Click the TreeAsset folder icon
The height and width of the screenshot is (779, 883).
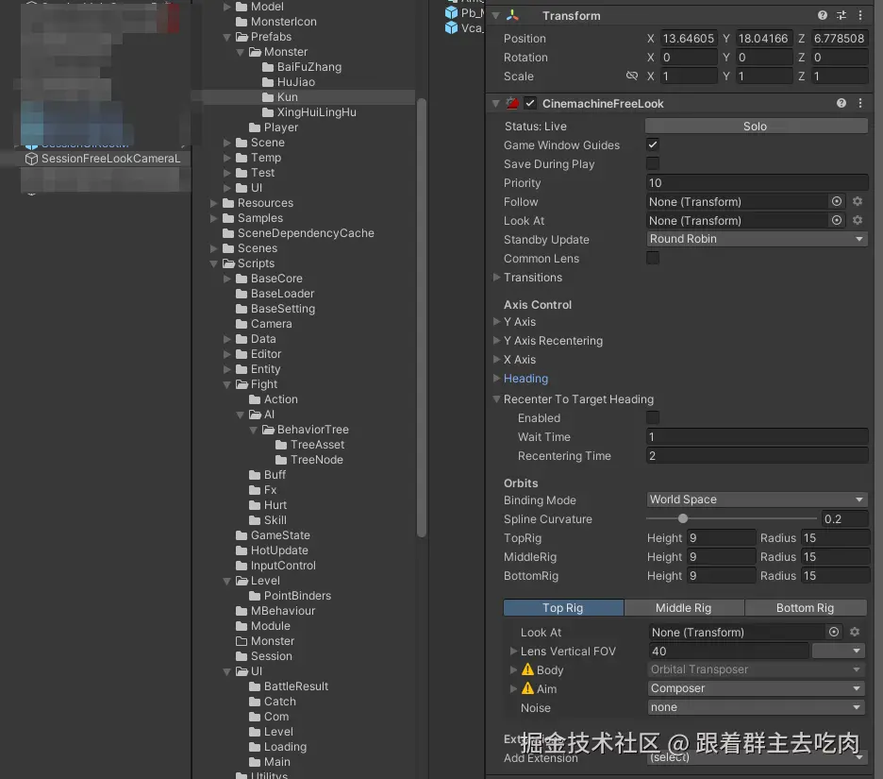pos(281,445)
